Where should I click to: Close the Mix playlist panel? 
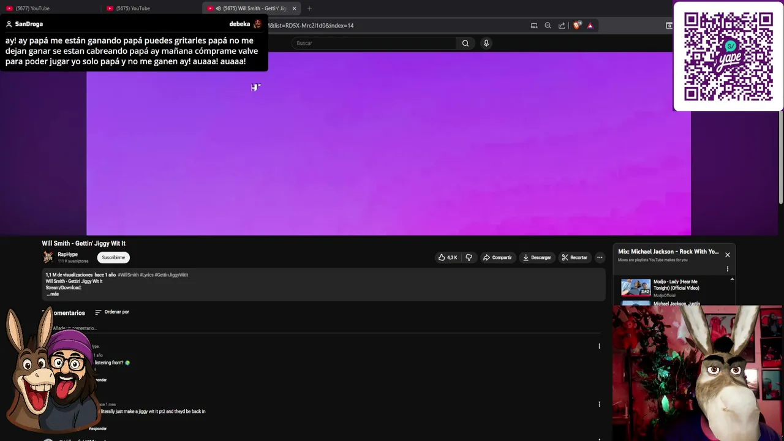(x=728, y=255)
